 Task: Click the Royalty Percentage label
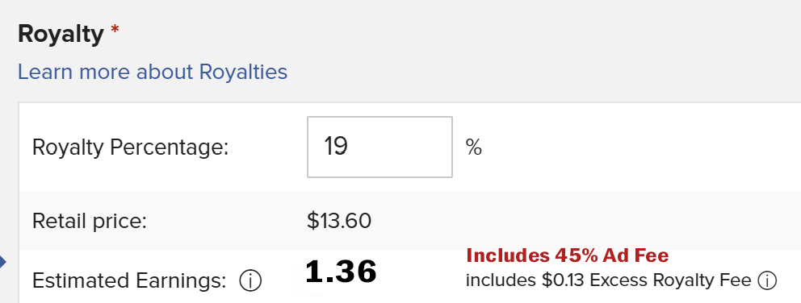(x=130, y=148)
